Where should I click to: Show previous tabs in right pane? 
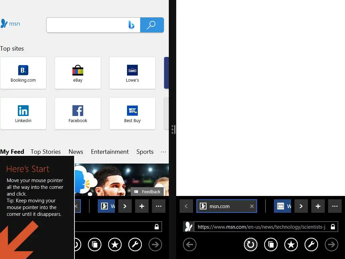pyautogui.click(x=186, y=206)
